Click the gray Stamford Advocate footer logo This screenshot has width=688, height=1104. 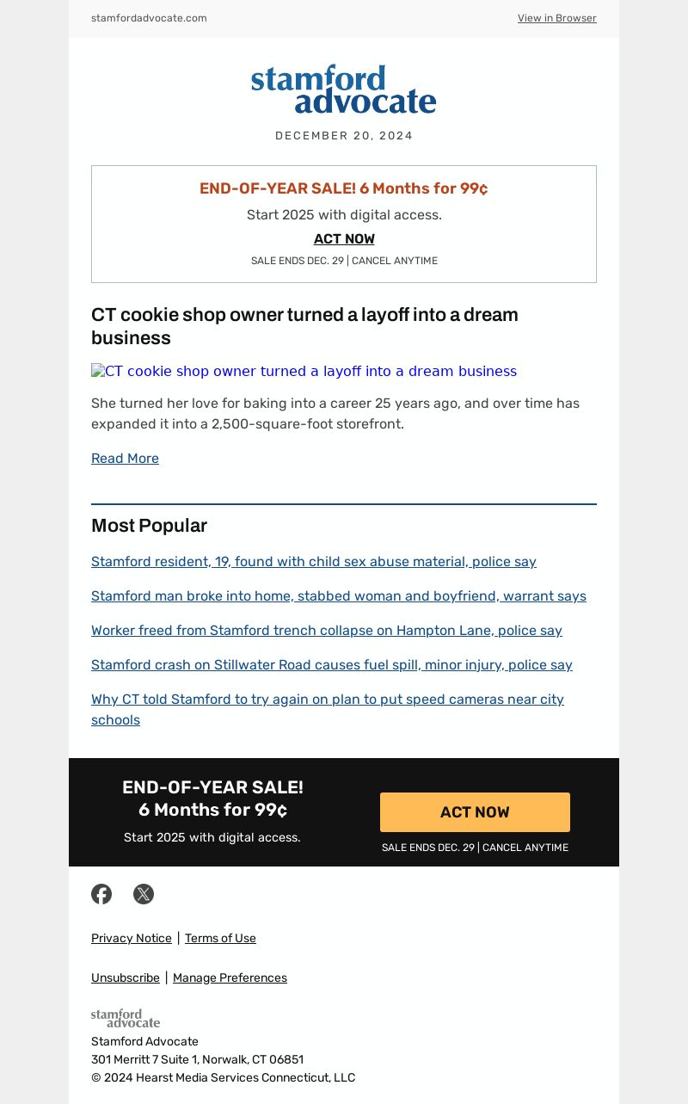[126, 1018]
